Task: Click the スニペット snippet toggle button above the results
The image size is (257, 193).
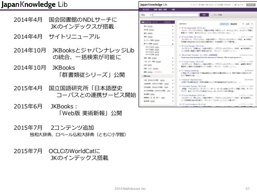Action: tap(224, 24)
